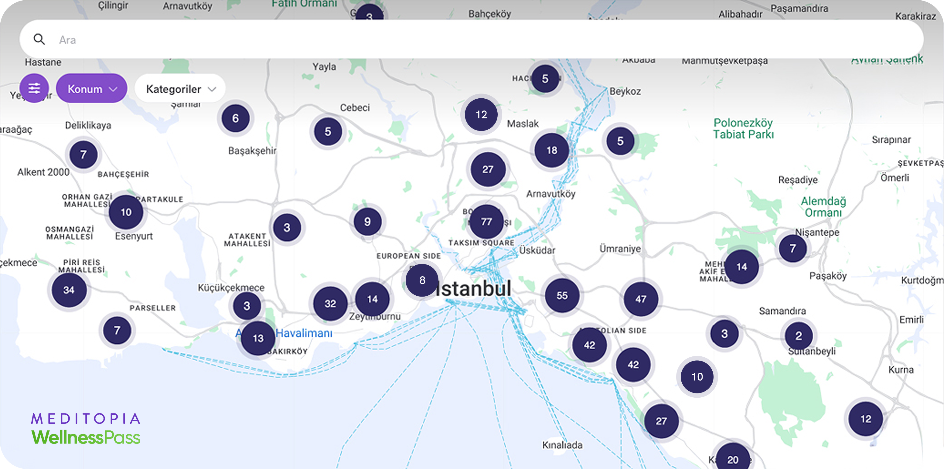The image size is (944, 469).
Task: Click the Meditopia WellnessPass logo
Action: coord(86,429)
